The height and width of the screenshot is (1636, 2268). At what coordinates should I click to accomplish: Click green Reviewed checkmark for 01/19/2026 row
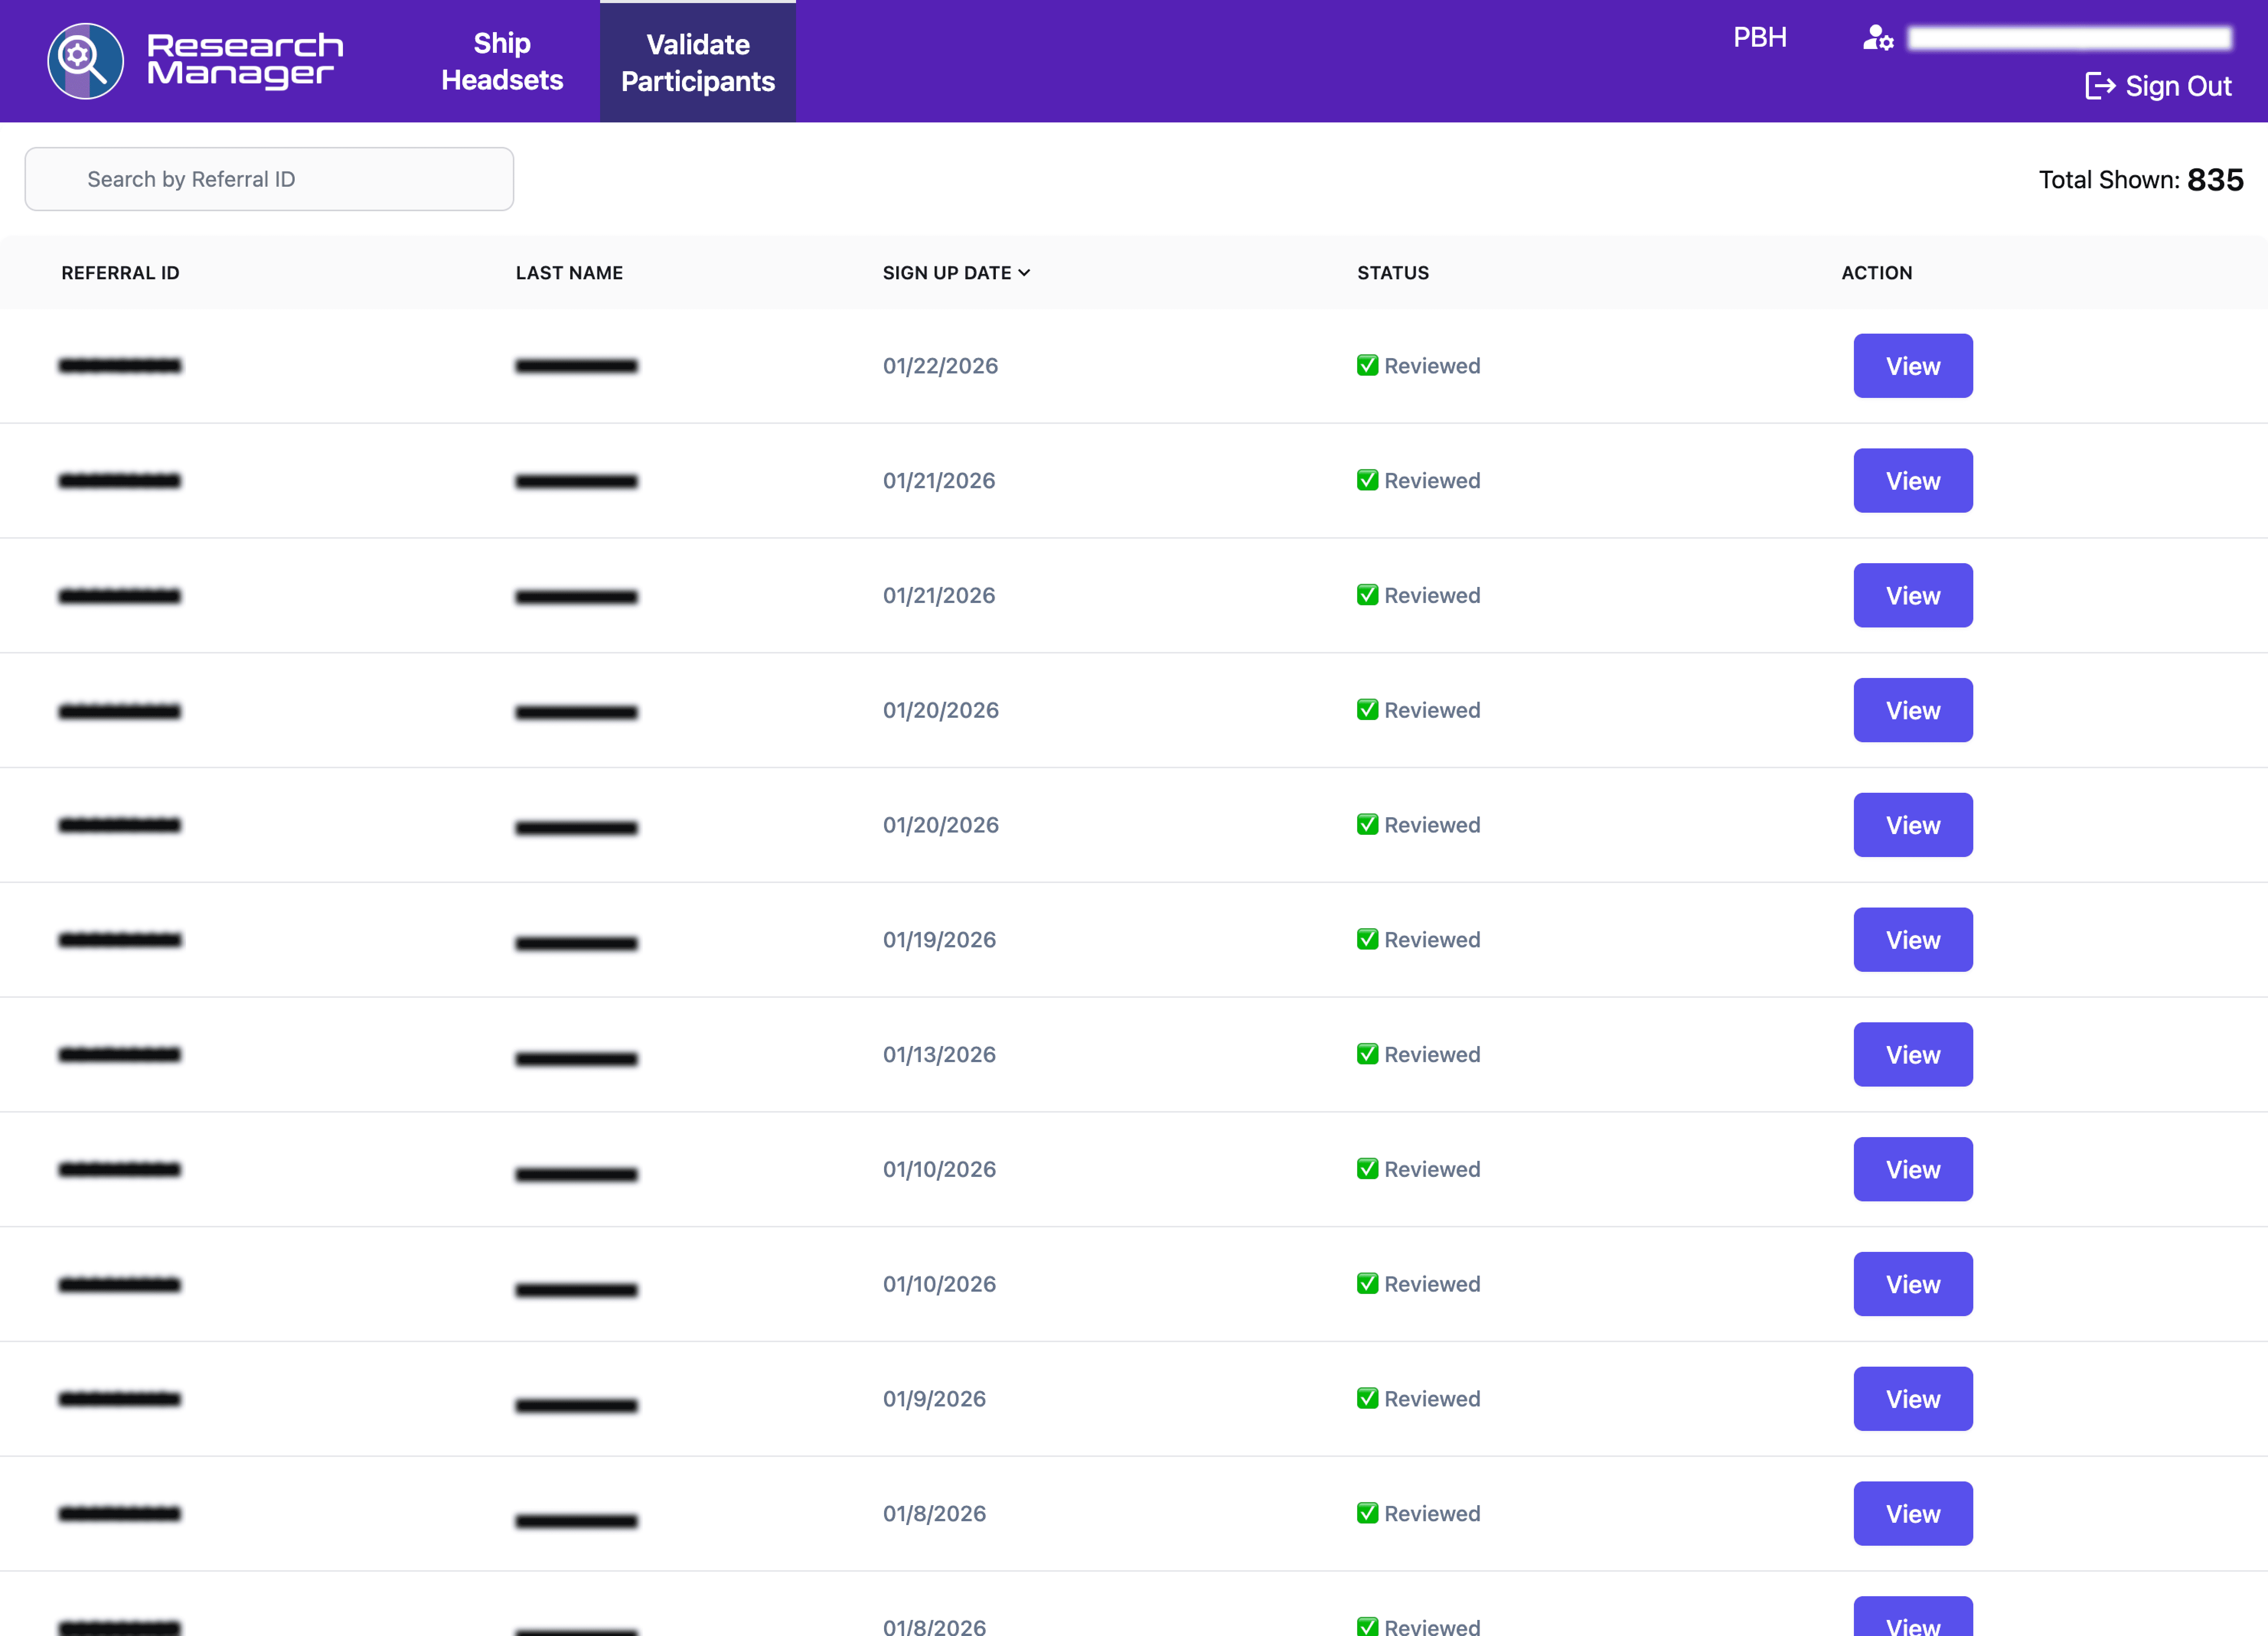coord(1367,939)
